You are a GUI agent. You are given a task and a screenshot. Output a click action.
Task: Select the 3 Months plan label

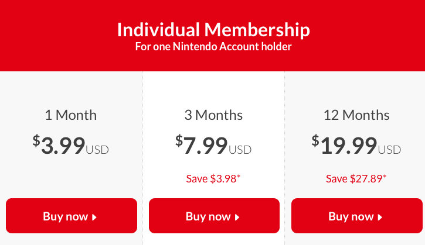(x=213, y=115)
